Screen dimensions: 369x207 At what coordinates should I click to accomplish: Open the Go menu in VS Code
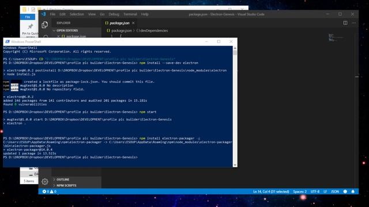[x=102, y=14]
